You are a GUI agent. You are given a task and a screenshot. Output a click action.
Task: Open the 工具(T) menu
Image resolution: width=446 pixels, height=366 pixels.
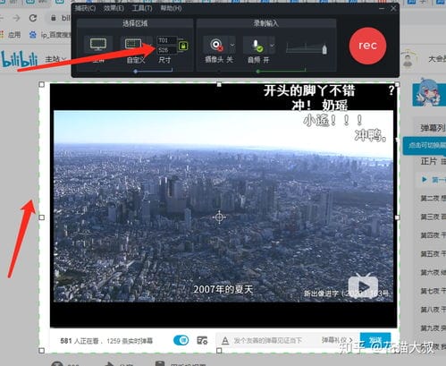click(x=142, y=8)
